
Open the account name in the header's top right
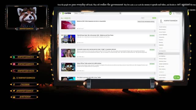(178, 13)
